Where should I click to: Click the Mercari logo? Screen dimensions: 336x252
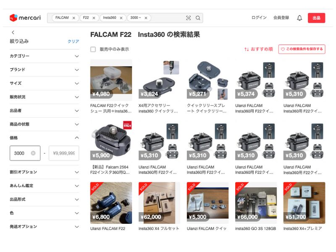pyautogui.click(x=25, y=18)
